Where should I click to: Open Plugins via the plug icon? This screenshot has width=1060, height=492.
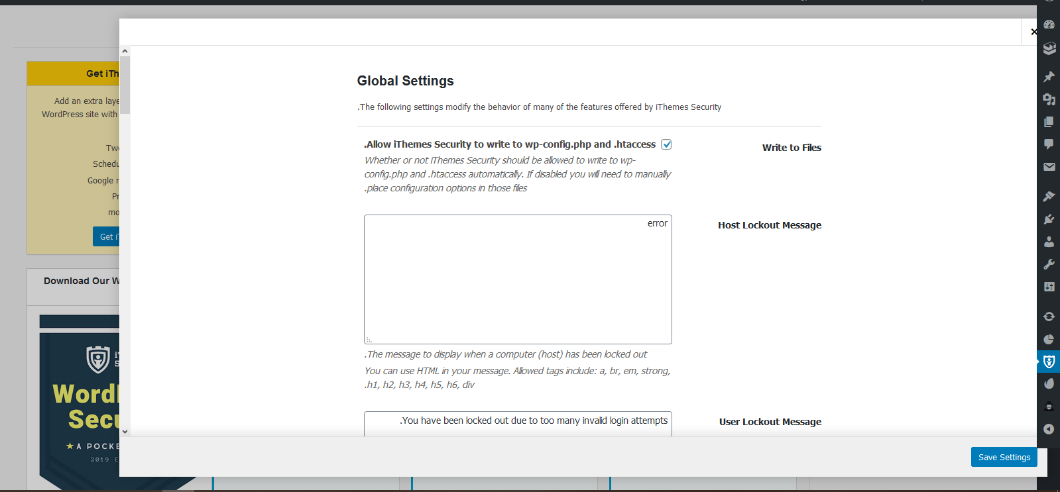coord(1049,219)
